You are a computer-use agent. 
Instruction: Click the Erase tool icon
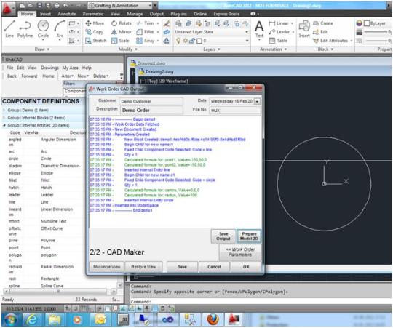click(x=167, y=23)
